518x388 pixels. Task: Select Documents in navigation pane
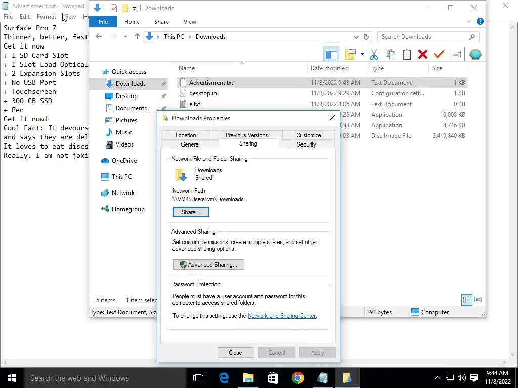pyautogui.click(x=131, y=108)
